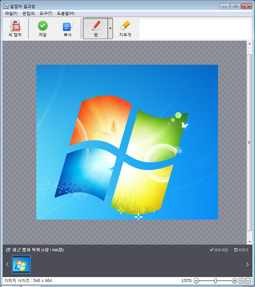Click the 이미지 사이즈 : 546 x 464 text
The width and height of the screenshot is (255, 287).
[28, 280]
